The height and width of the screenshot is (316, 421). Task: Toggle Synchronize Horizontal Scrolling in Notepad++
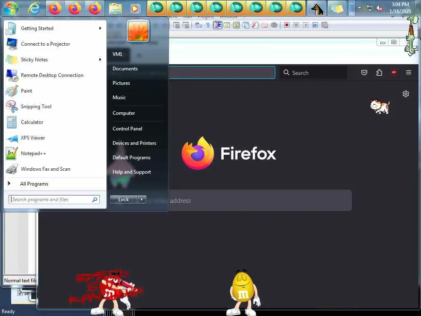coord(185,25)
